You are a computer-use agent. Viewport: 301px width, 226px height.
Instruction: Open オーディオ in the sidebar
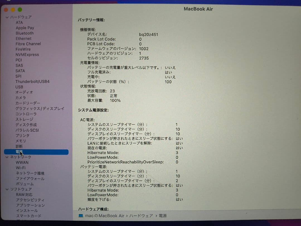pos(24,92)
